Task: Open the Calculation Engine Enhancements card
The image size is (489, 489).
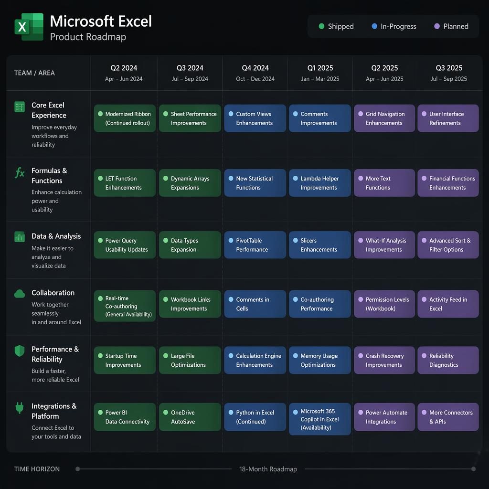Action: (255, 360)
